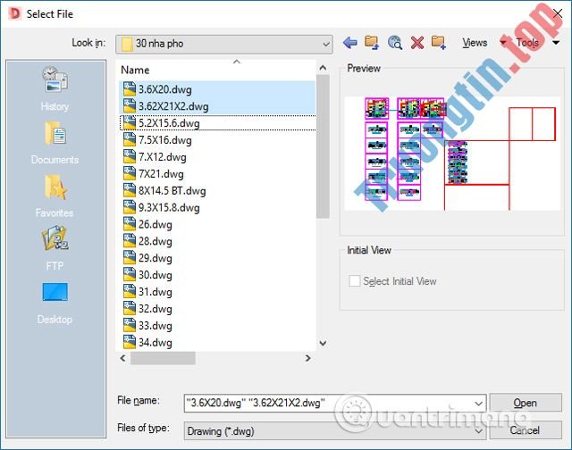The width and height of the screenshot is (572, 450).
Task: Click the file icon of 34.dwg
Action: pyautogui.click(x=130, y=342)
